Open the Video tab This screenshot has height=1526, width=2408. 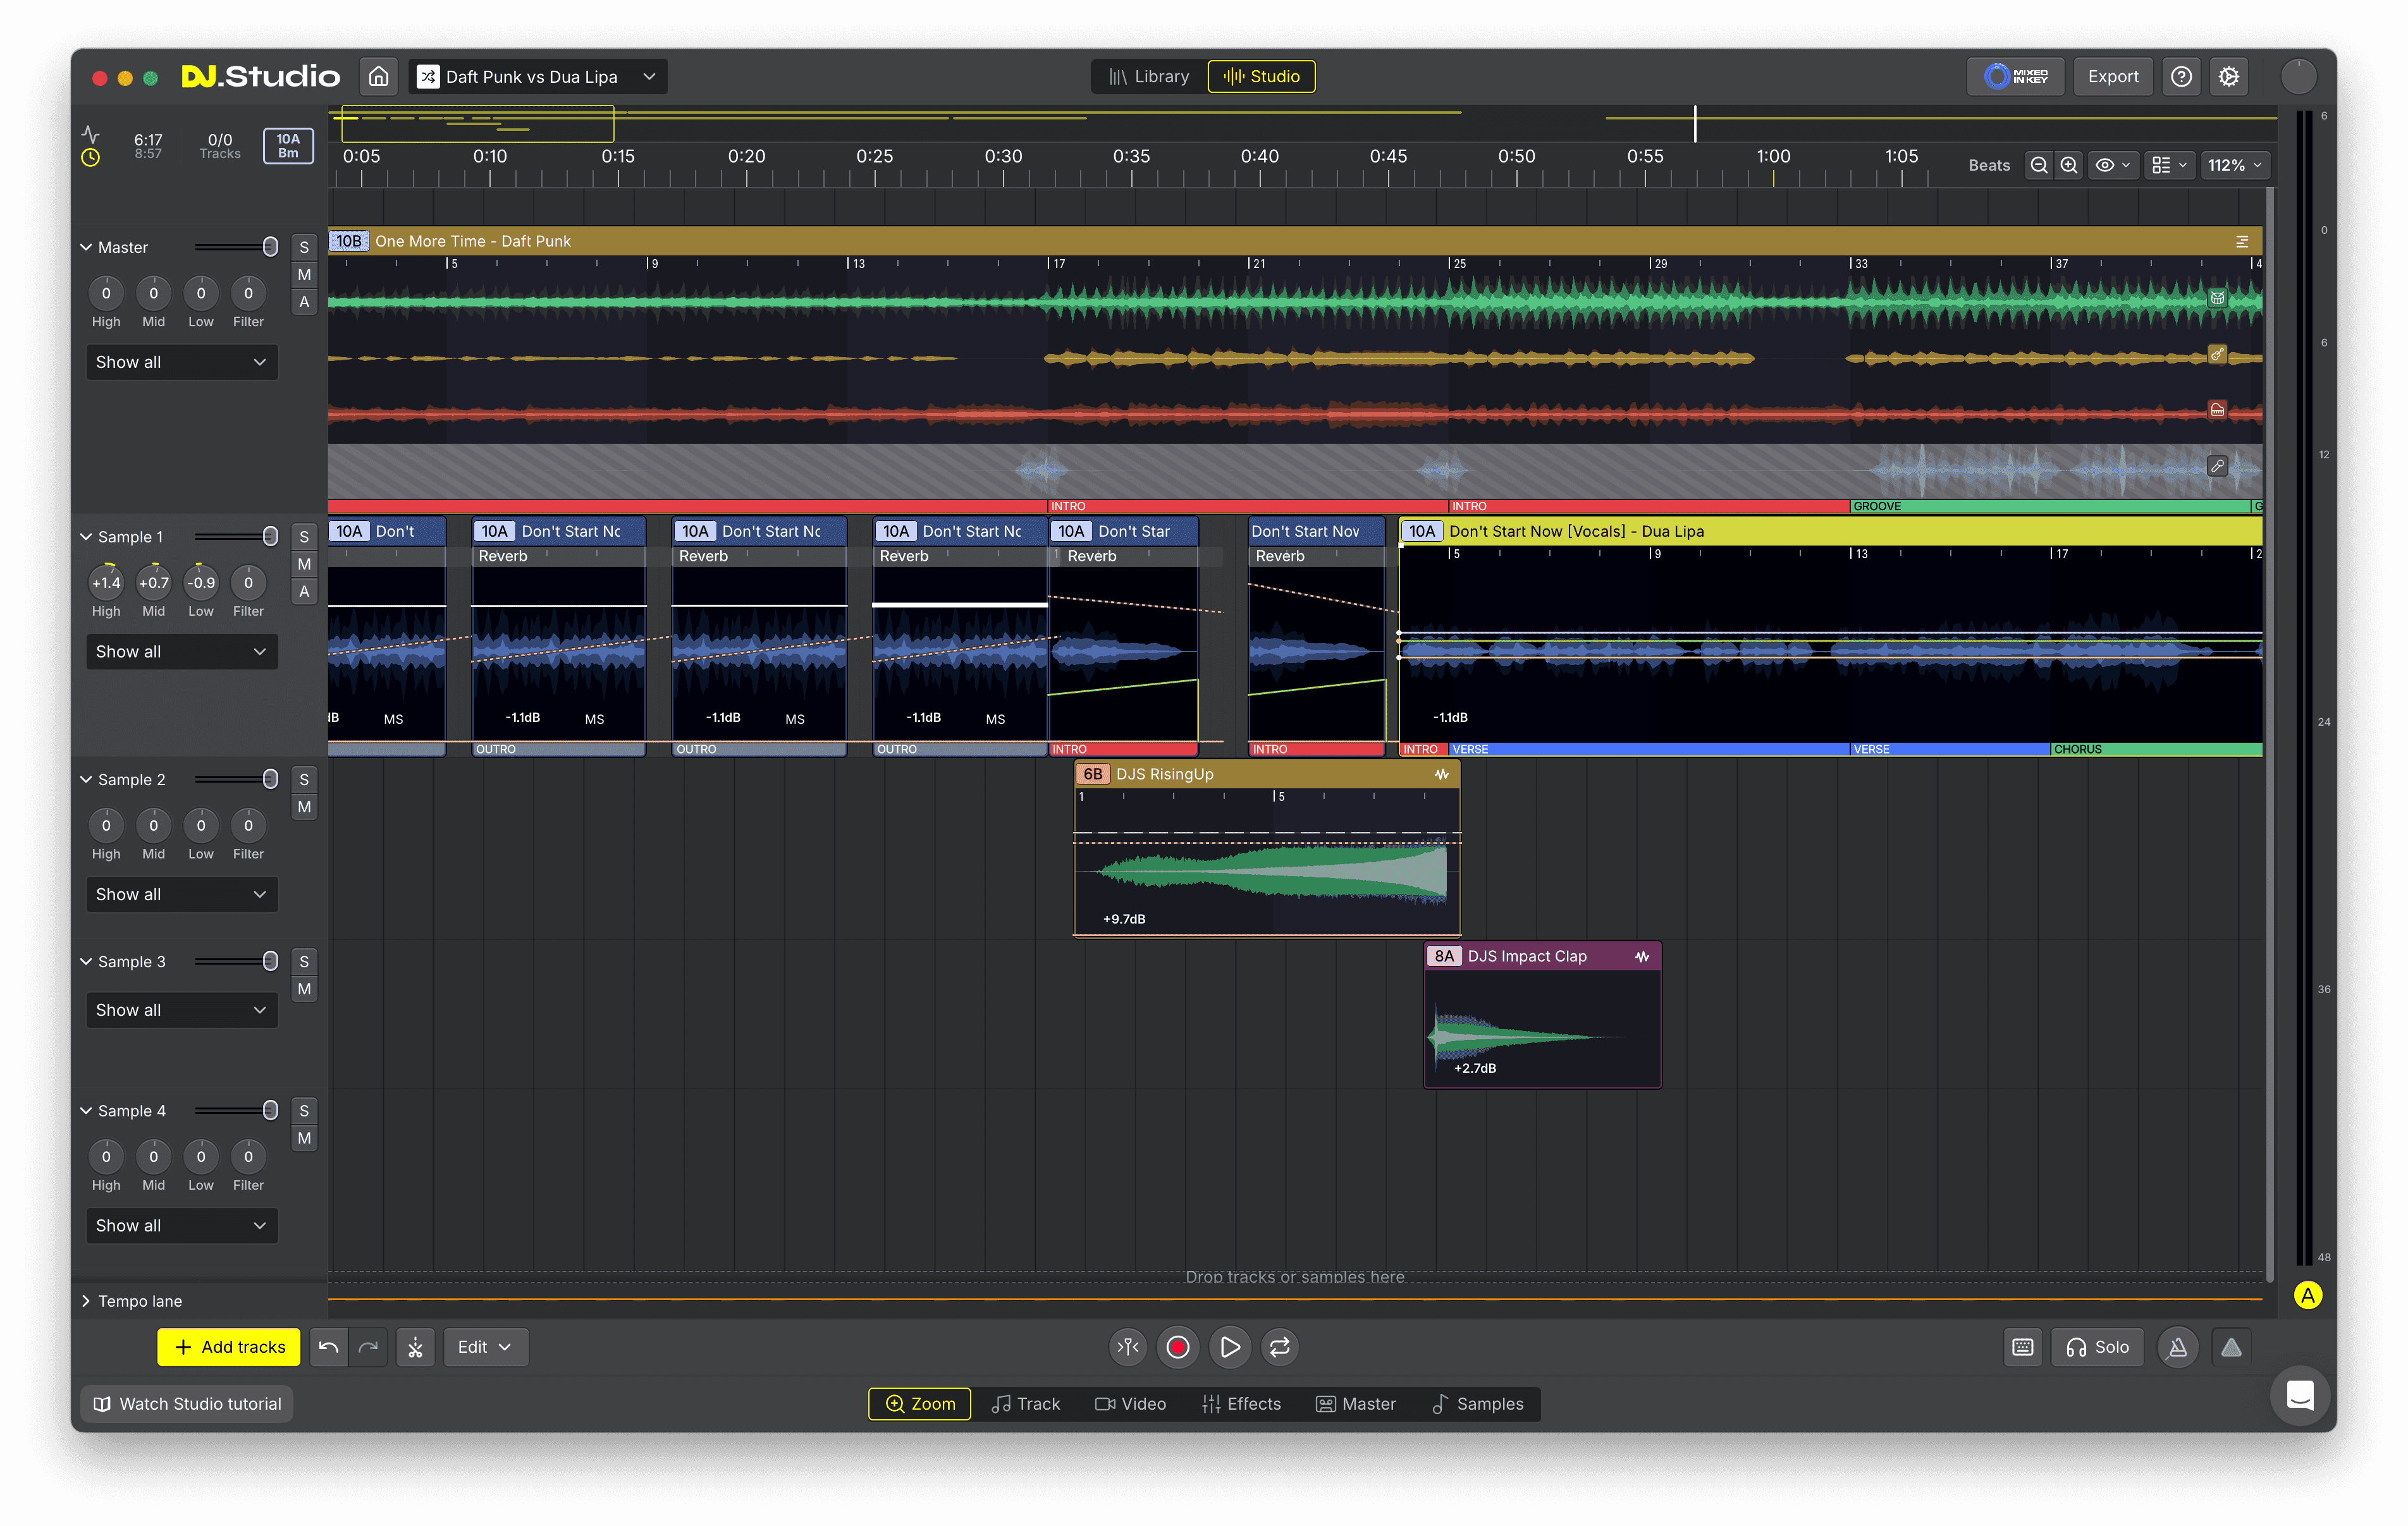click(x=1131, y=1404)
